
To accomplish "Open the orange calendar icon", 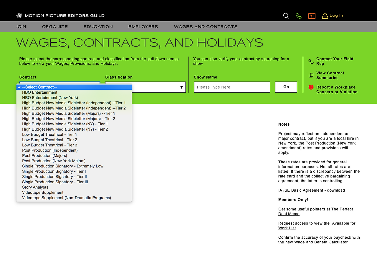I will [312, 16].
